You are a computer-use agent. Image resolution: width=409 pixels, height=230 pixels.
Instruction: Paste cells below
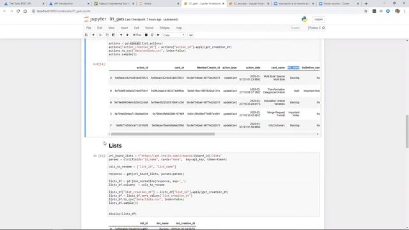[x=114, y=35]
